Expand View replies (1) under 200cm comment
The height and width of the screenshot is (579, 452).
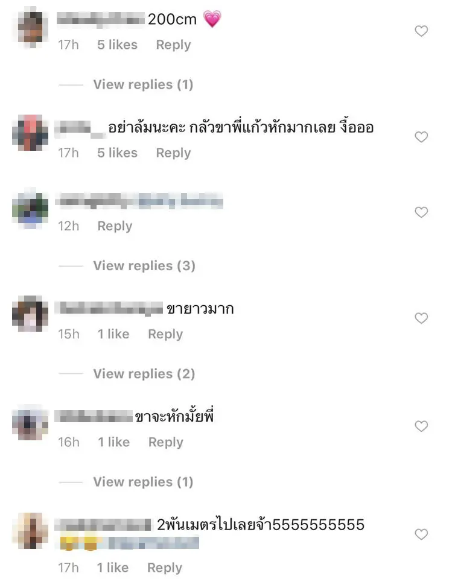point(143,84)
